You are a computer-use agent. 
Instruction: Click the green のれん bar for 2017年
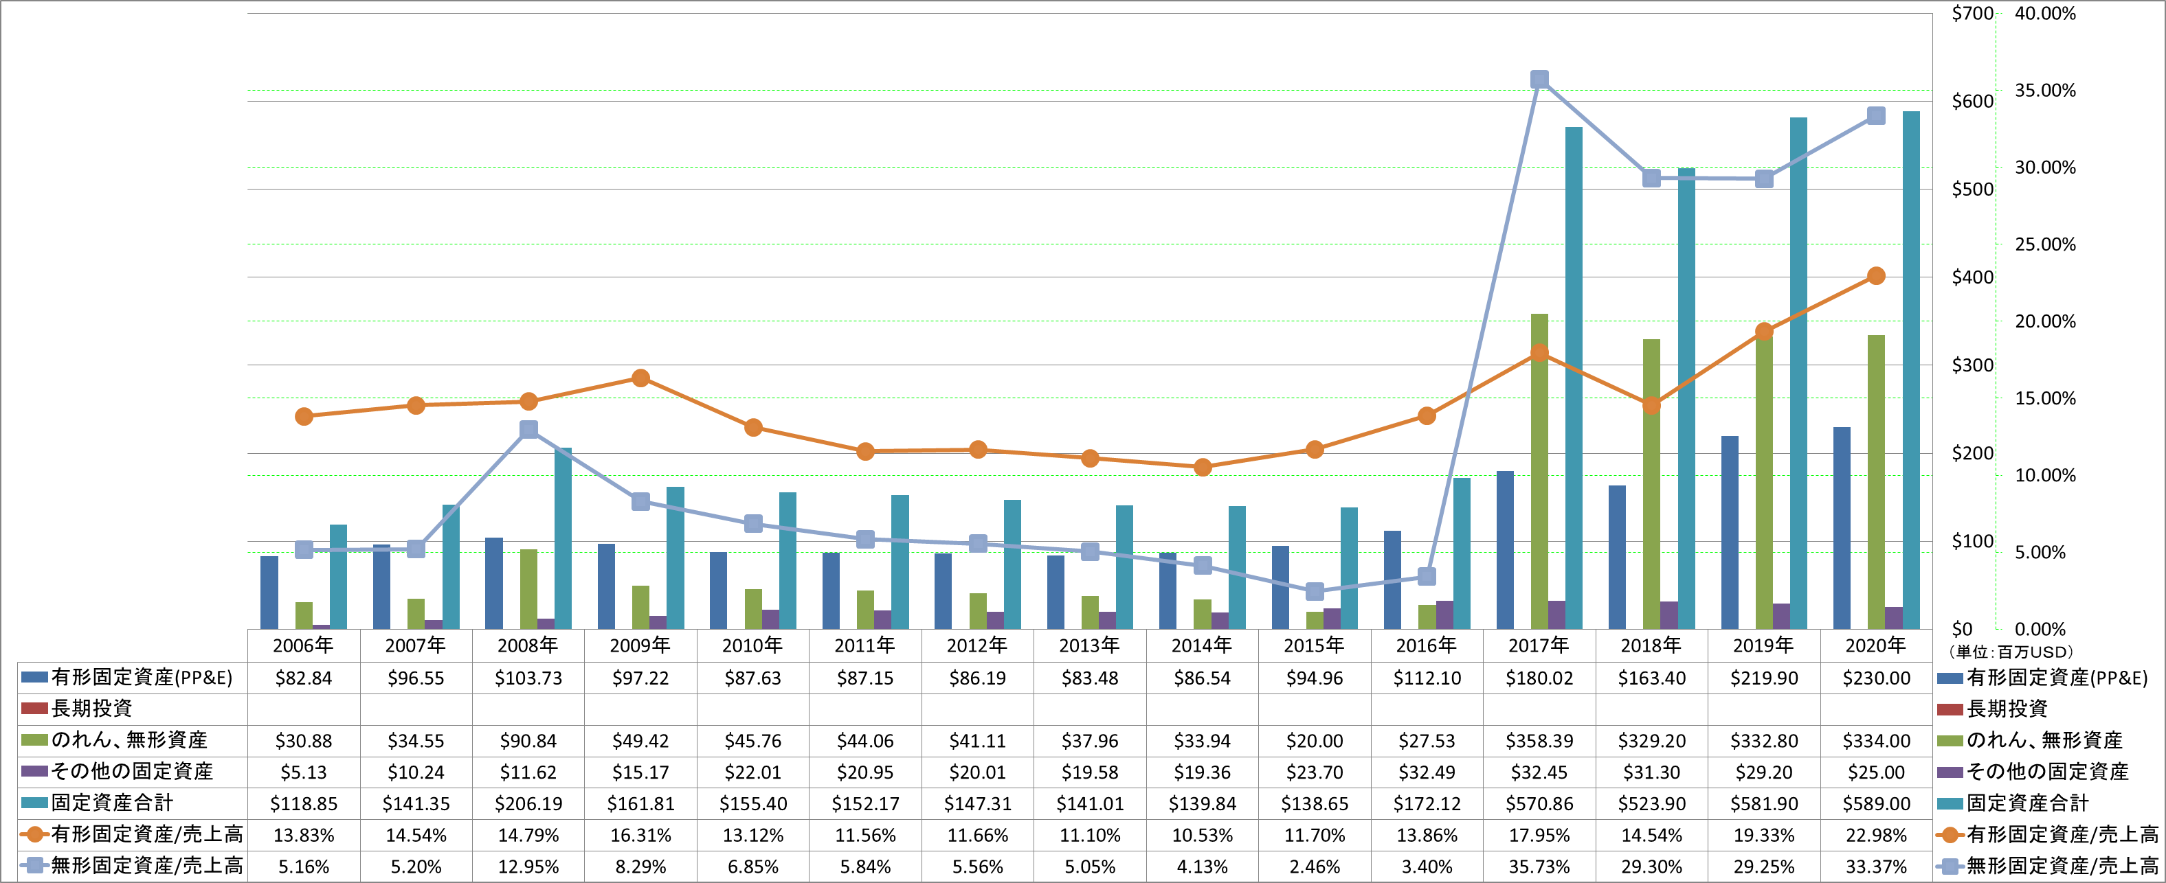1539,471
